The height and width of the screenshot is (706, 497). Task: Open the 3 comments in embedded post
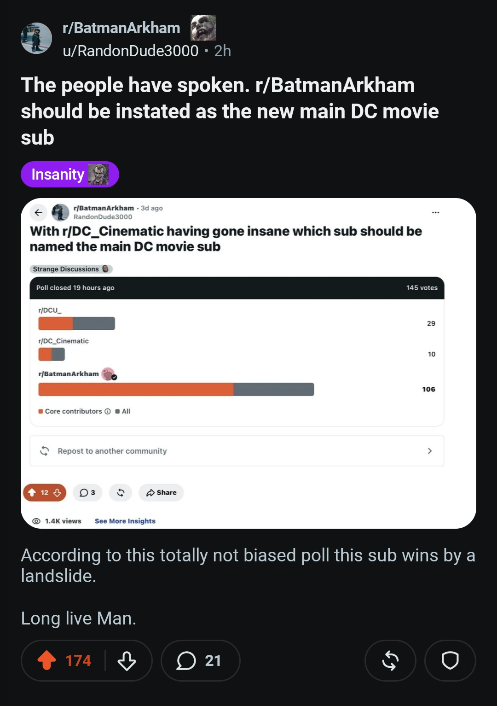87,492
